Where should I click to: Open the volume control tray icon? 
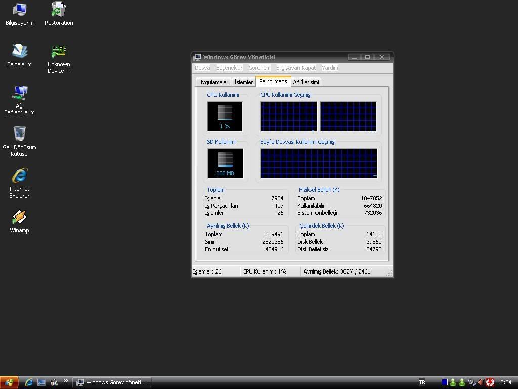(x=481, y=382)
